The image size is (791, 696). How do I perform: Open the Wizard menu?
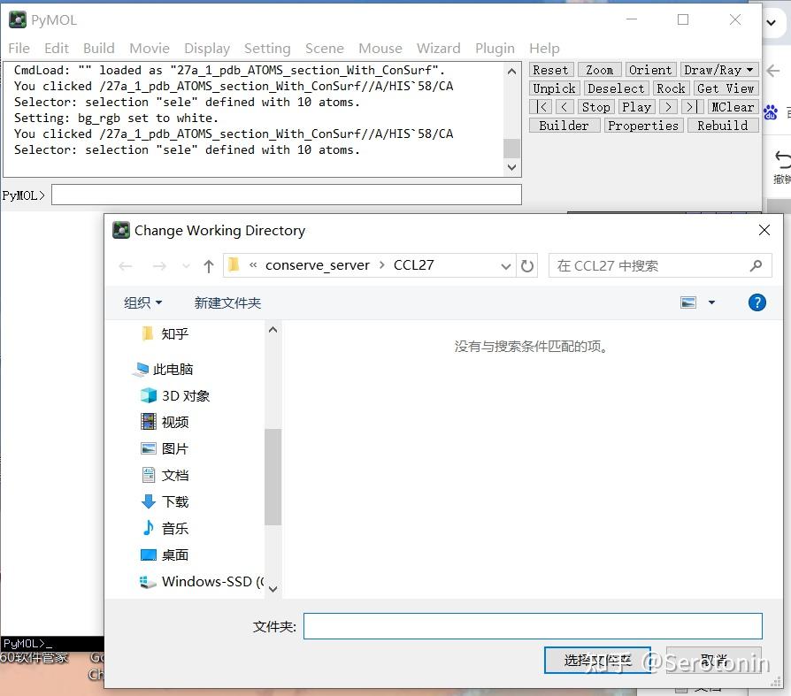pos(439,48)
